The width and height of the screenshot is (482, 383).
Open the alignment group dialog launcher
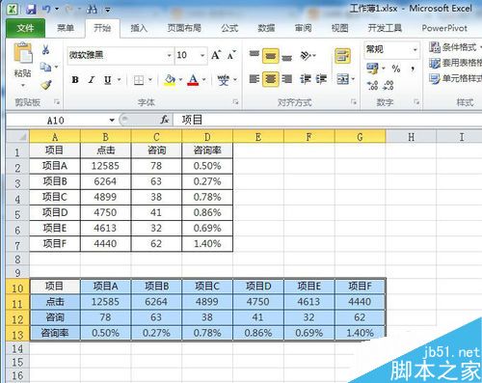coord(354,102)
